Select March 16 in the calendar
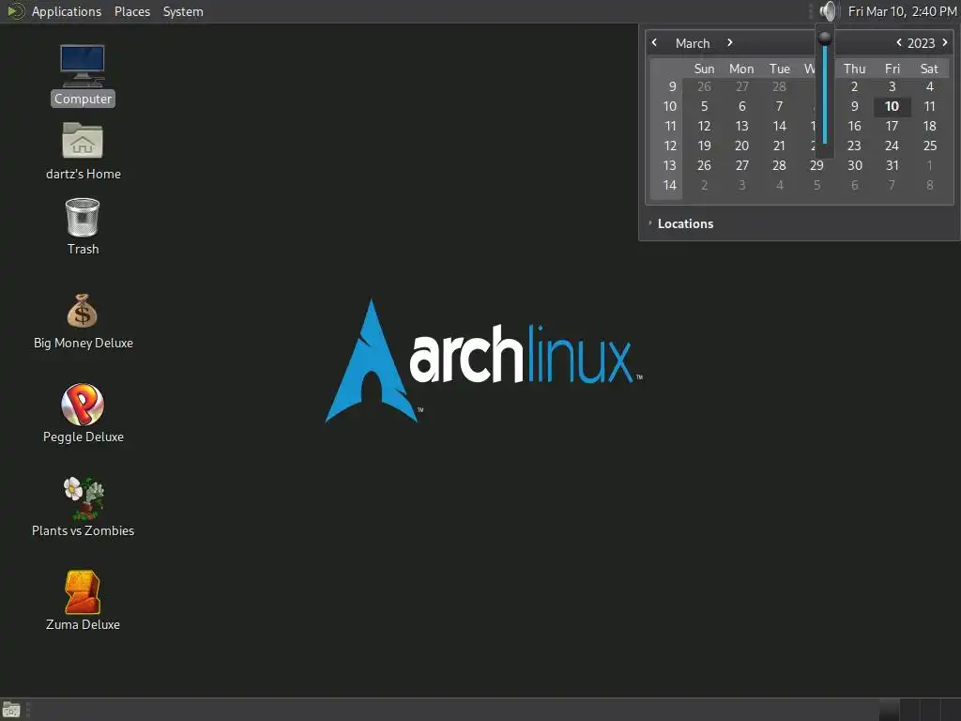This screenshot has width=961, height=721. point(854,126)
